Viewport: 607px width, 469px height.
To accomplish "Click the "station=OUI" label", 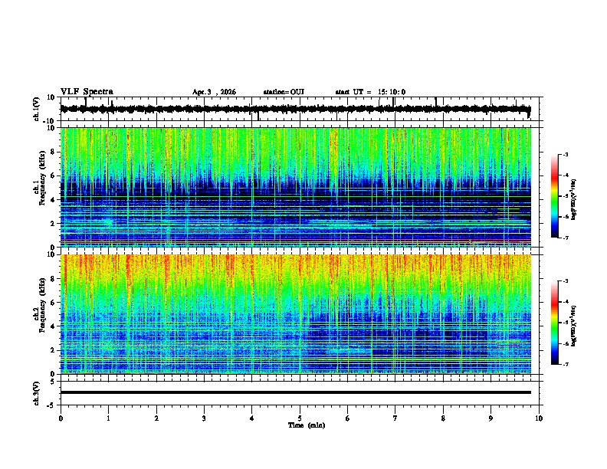I will [x=284, y=92].
